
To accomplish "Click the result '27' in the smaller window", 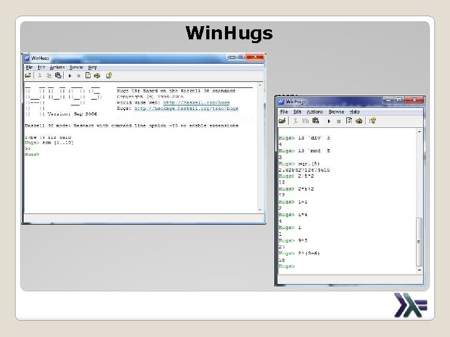I will pos(281,247).
